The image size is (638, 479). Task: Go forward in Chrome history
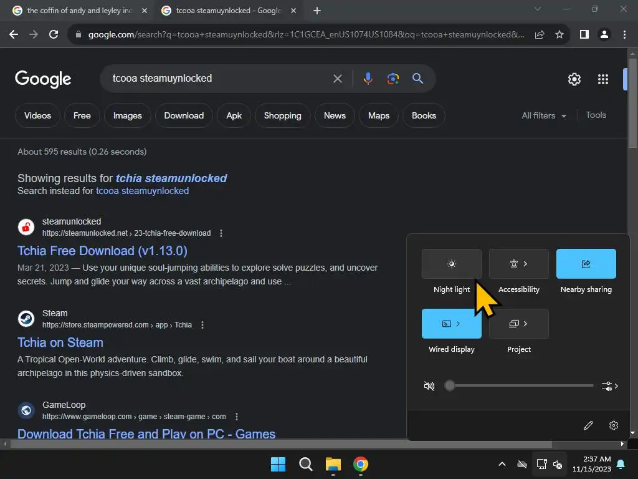pyautogui.click(x=34, y=35)
